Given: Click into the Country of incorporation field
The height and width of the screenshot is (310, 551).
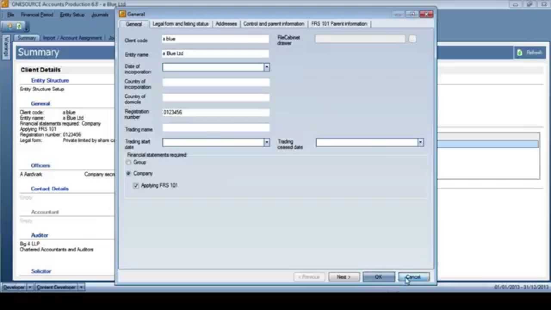Looking at the screenshot, I should coord(216,82).
